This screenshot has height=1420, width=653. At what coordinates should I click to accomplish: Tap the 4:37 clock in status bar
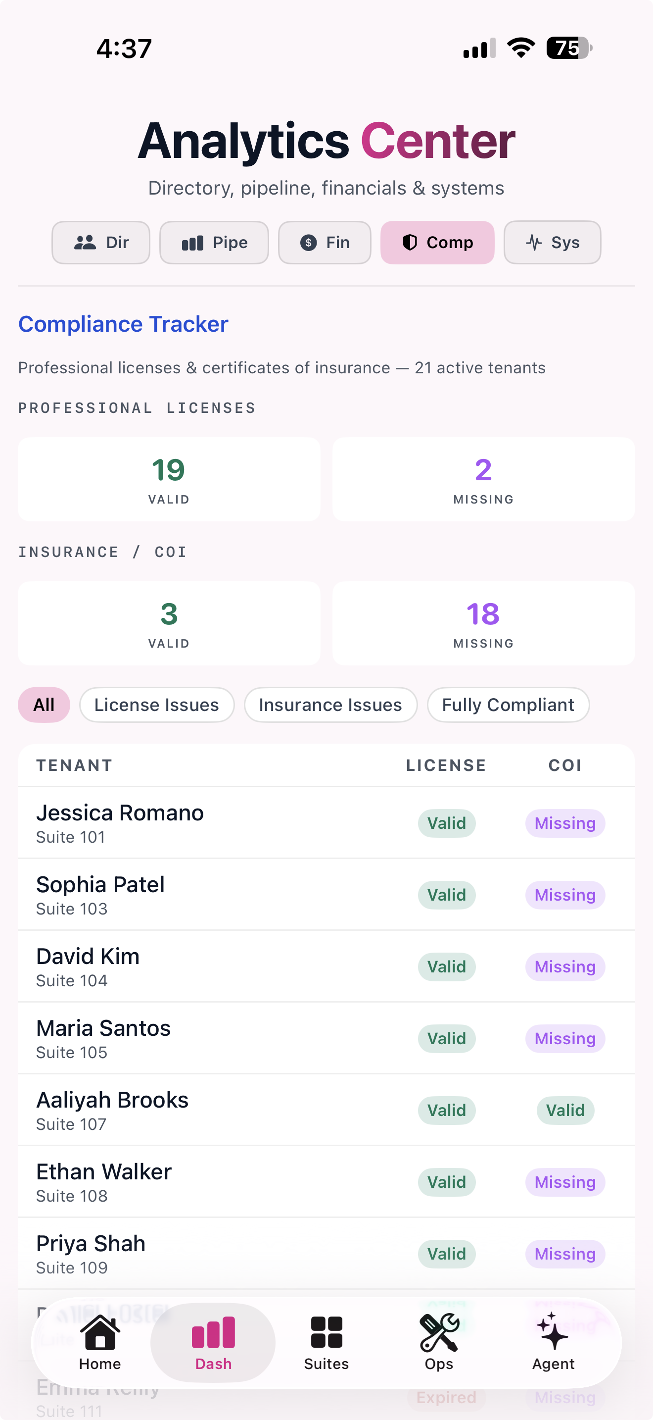coord(124,49)
